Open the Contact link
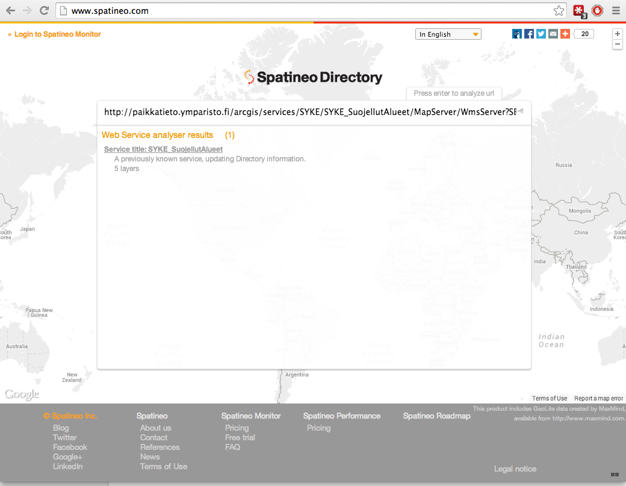Image resolution: width=626 pixels, height=486 pixels. (153, 437)
